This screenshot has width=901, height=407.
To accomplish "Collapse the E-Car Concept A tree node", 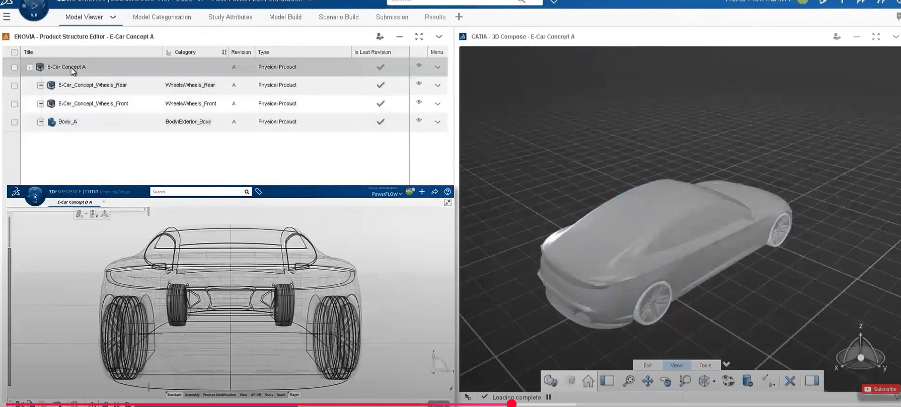I will click(x=30, y=67).
